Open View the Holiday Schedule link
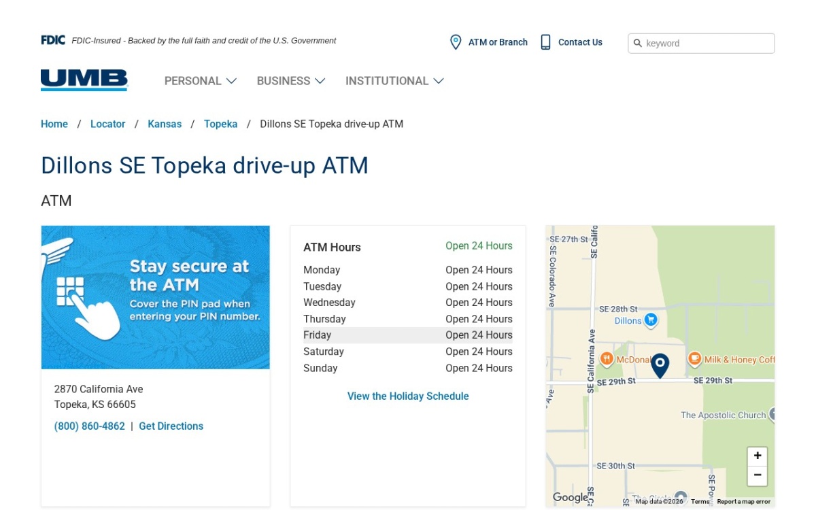 coord(408,396)
